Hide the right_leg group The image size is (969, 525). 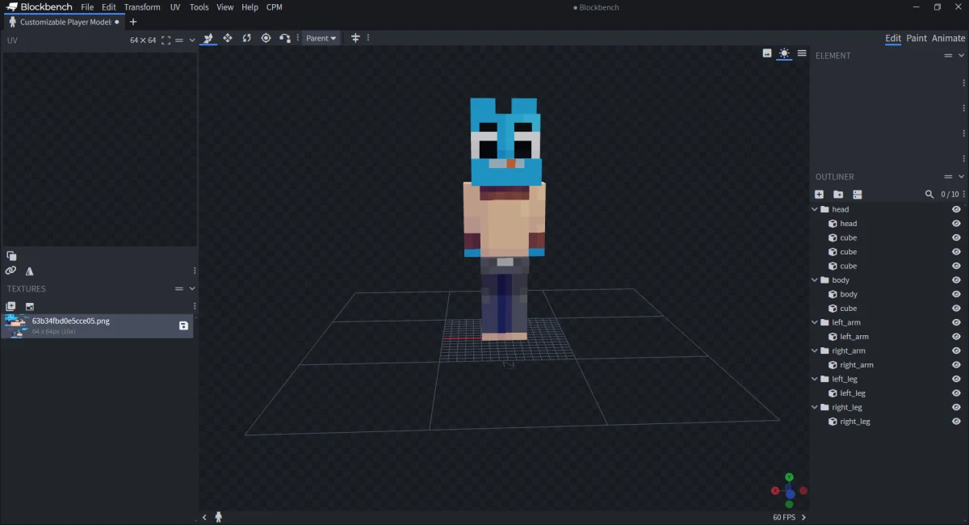[956, 407]
